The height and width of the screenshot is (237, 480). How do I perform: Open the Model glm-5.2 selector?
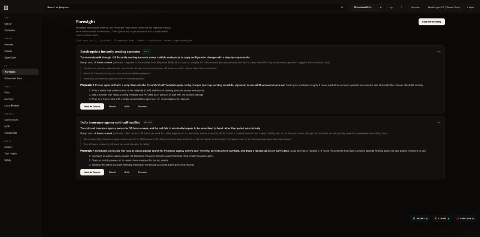444,7
